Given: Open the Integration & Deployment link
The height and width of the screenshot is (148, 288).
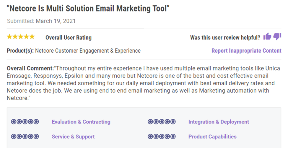Looking at the screenshot, I should tap(219, 122).
